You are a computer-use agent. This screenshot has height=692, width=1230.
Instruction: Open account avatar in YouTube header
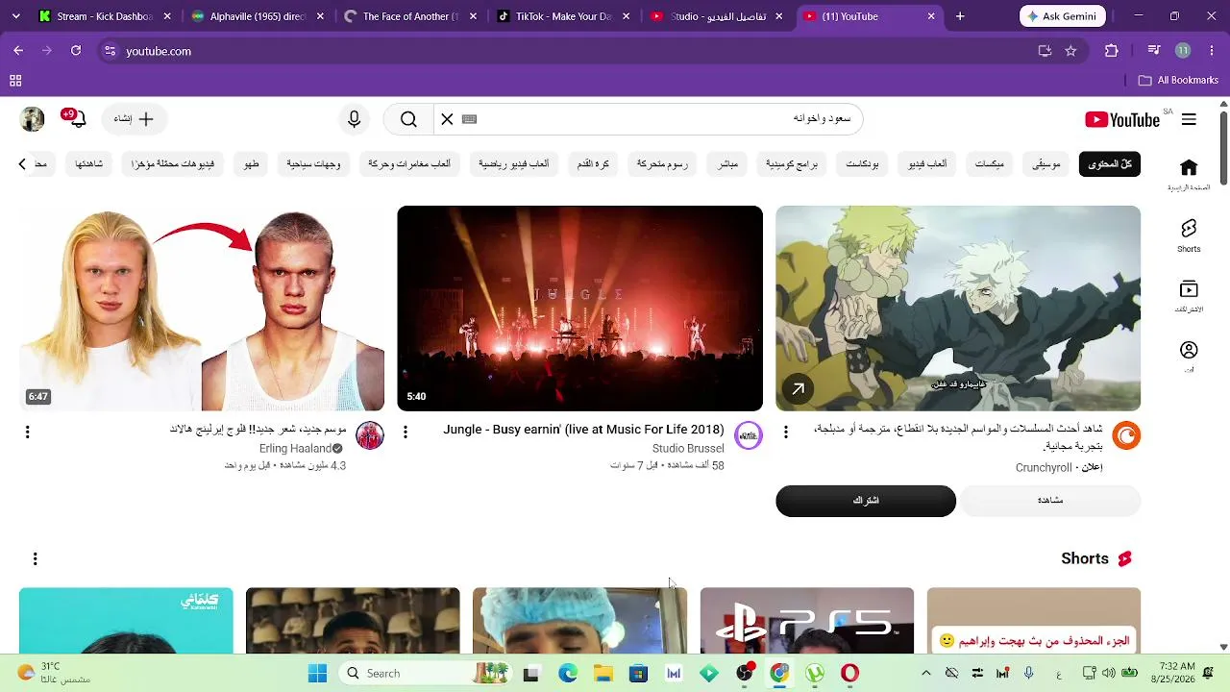[x=33, y=119]
